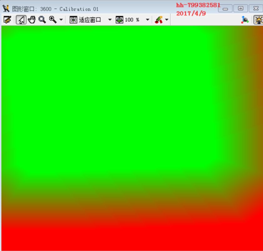This screenshot has height=251, width=263.
Task: Click the fit window icon
Action: point(73,20)
